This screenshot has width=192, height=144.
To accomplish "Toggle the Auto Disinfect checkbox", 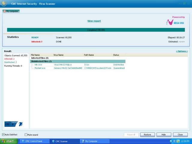I will (4, 135).
